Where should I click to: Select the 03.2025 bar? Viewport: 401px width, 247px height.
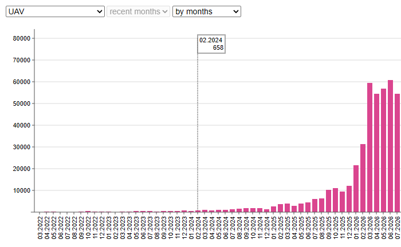[287, 208]
